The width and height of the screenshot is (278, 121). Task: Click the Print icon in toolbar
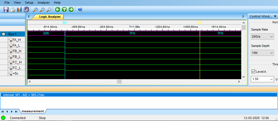click(x=13, y=10)
